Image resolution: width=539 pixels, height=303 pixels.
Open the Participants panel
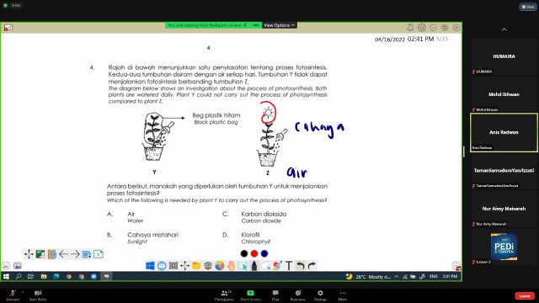click(225, 295)
